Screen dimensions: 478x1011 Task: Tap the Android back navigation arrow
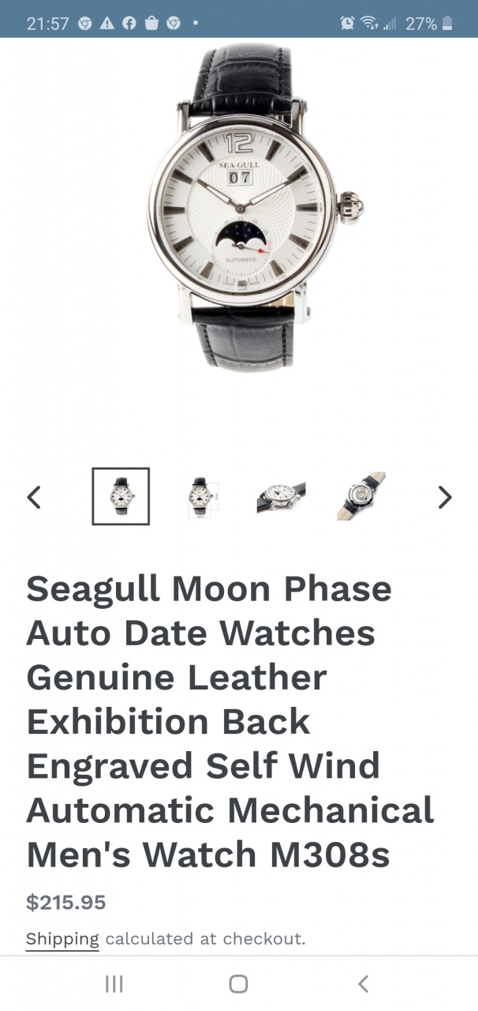[363, 983]
